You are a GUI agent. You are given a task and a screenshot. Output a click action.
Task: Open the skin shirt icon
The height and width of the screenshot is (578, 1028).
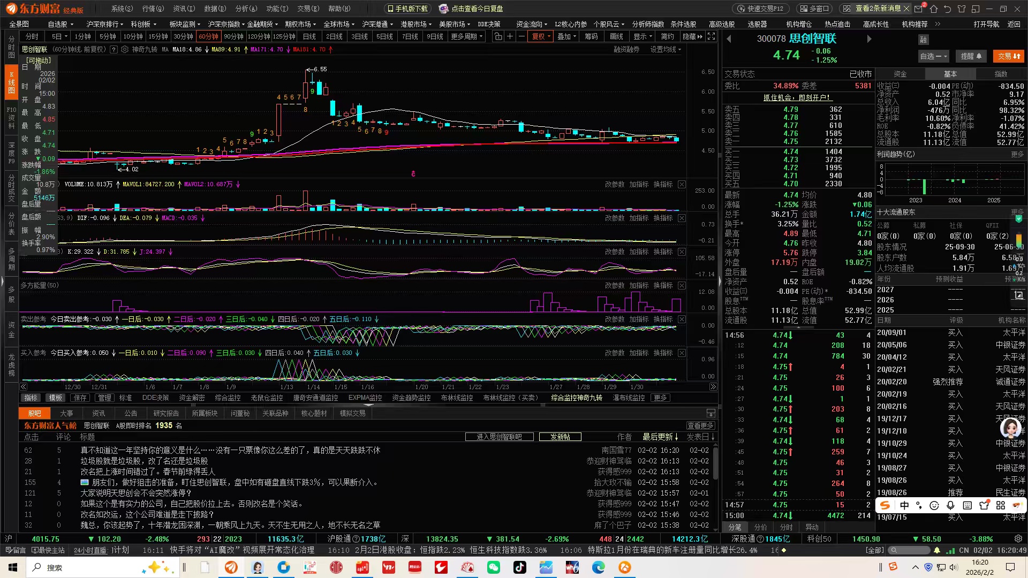tap(962, 9)
